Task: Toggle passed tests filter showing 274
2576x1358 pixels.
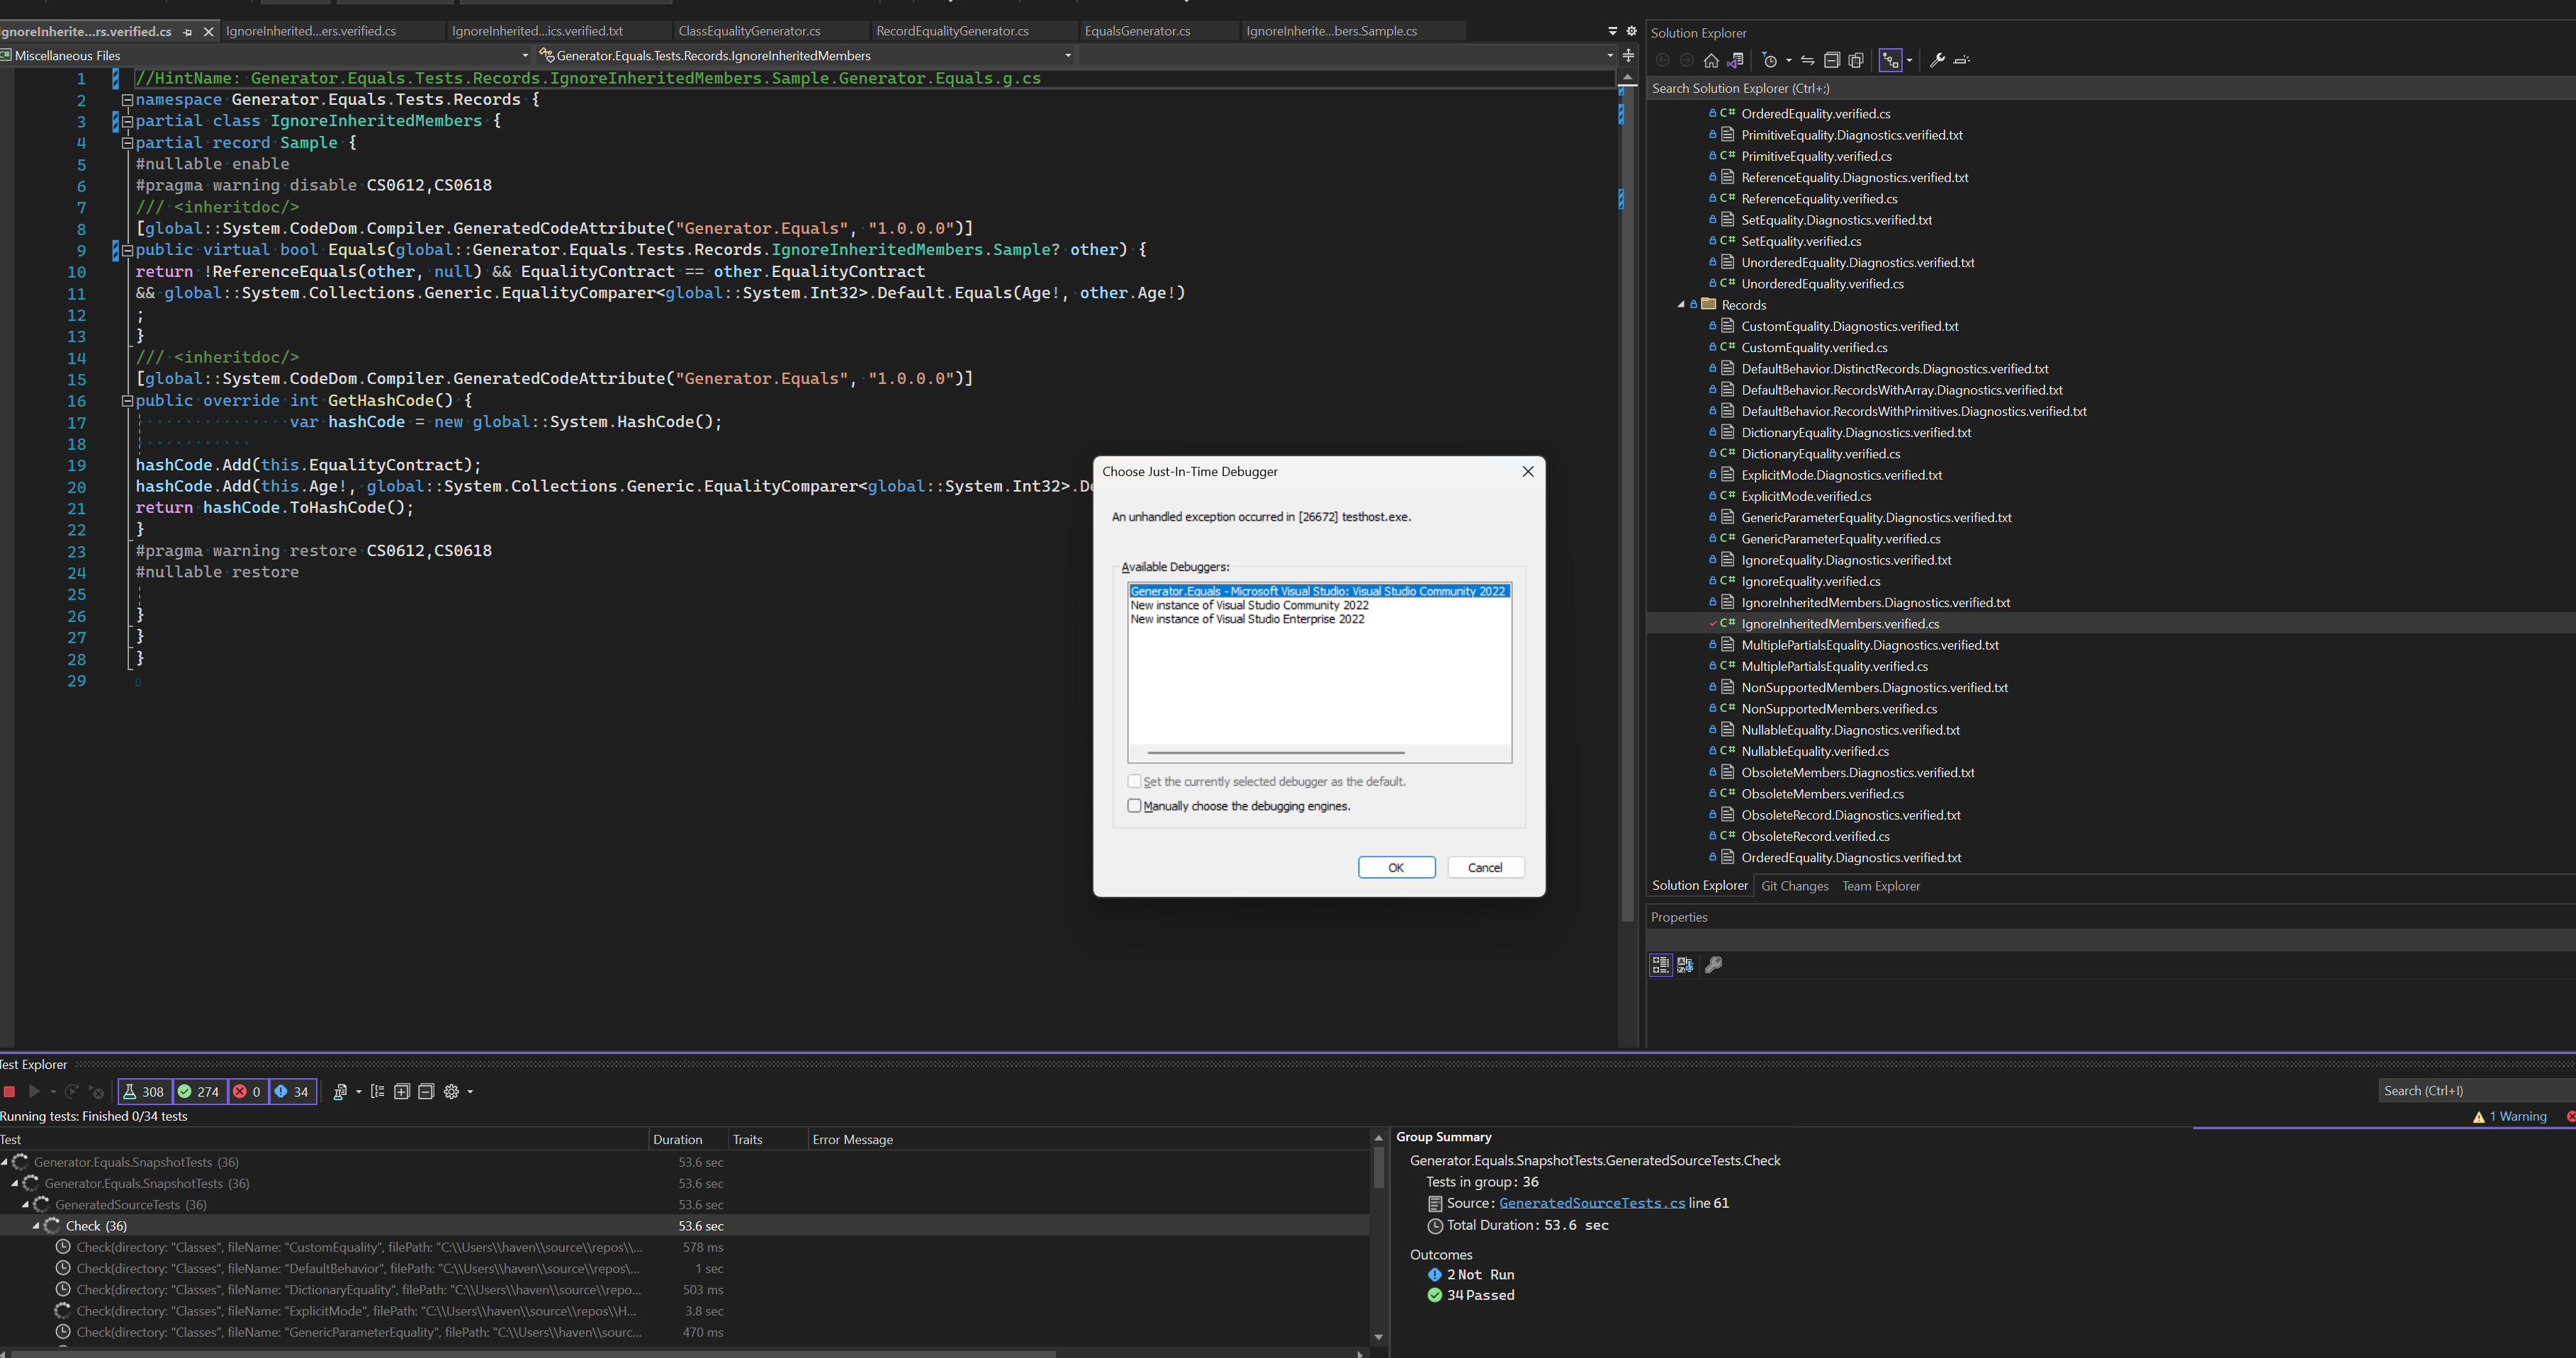Action: click(199, 1091)
